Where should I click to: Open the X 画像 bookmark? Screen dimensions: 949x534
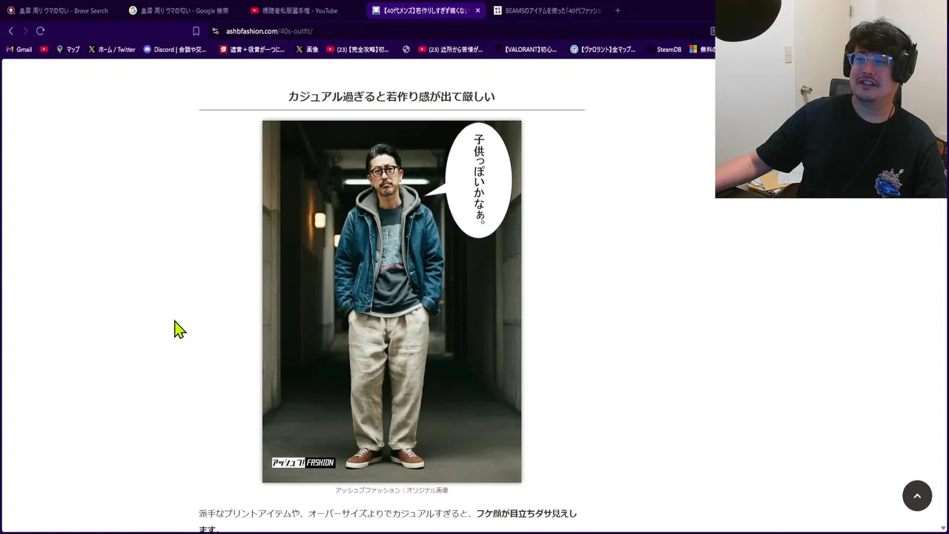pyautogui.click(x=307, y=50)
